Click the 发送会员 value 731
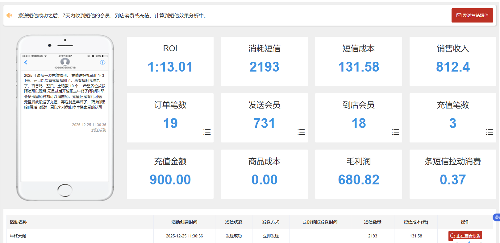Viewport: 500px width, 243px height. [265, 123]
